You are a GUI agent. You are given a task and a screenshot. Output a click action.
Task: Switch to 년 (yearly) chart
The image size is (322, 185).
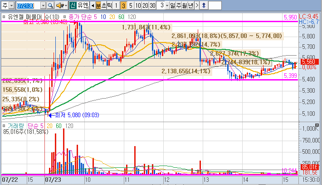tap(191, 5)
